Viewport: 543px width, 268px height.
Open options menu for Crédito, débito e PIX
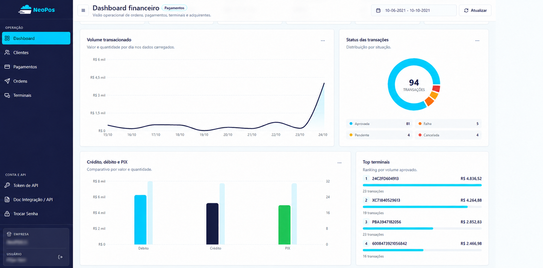coord(339,163)
